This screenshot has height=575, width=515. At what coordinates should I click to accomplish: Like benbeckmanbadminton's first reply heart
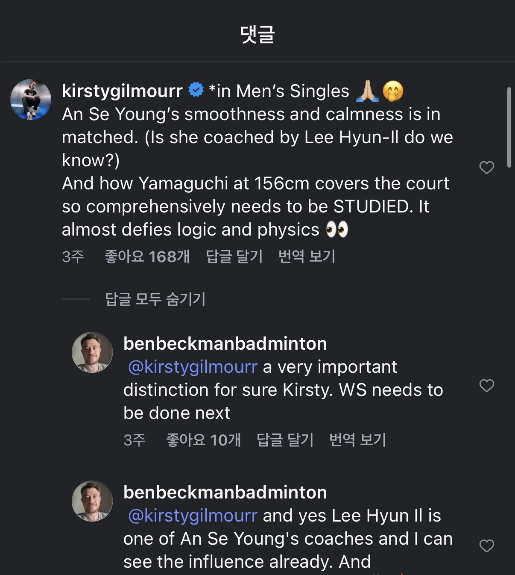(x=486, y=386)
